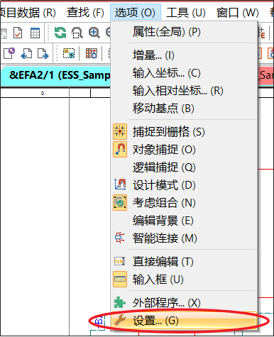Choose 直接编辑 (T) menu entry
The image size is (274, 337).
185,261
